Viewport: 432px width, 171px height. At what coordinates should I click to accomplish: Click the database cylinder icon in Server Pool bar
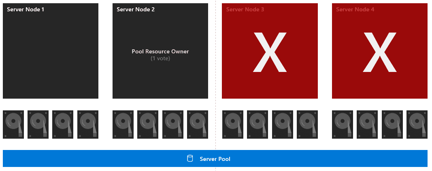[190, 158]
